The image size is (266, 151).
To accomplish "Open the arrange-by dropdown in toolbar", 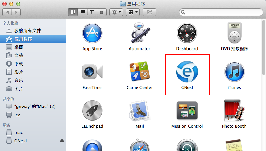I will click(x=132, y=12).
